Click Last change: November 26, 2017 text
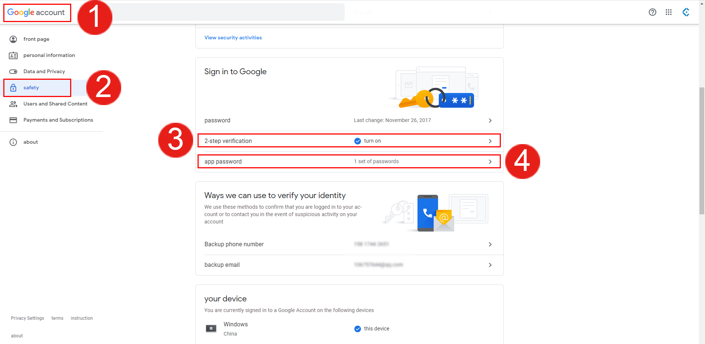This screenshot has width=705, height=344. pos(393,121)
